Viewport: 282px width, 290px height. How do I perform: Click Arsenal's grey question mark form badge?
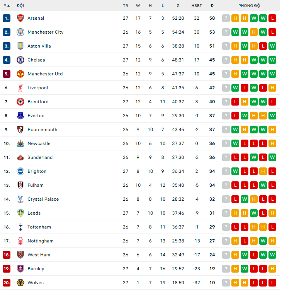[x=226, y=18]
